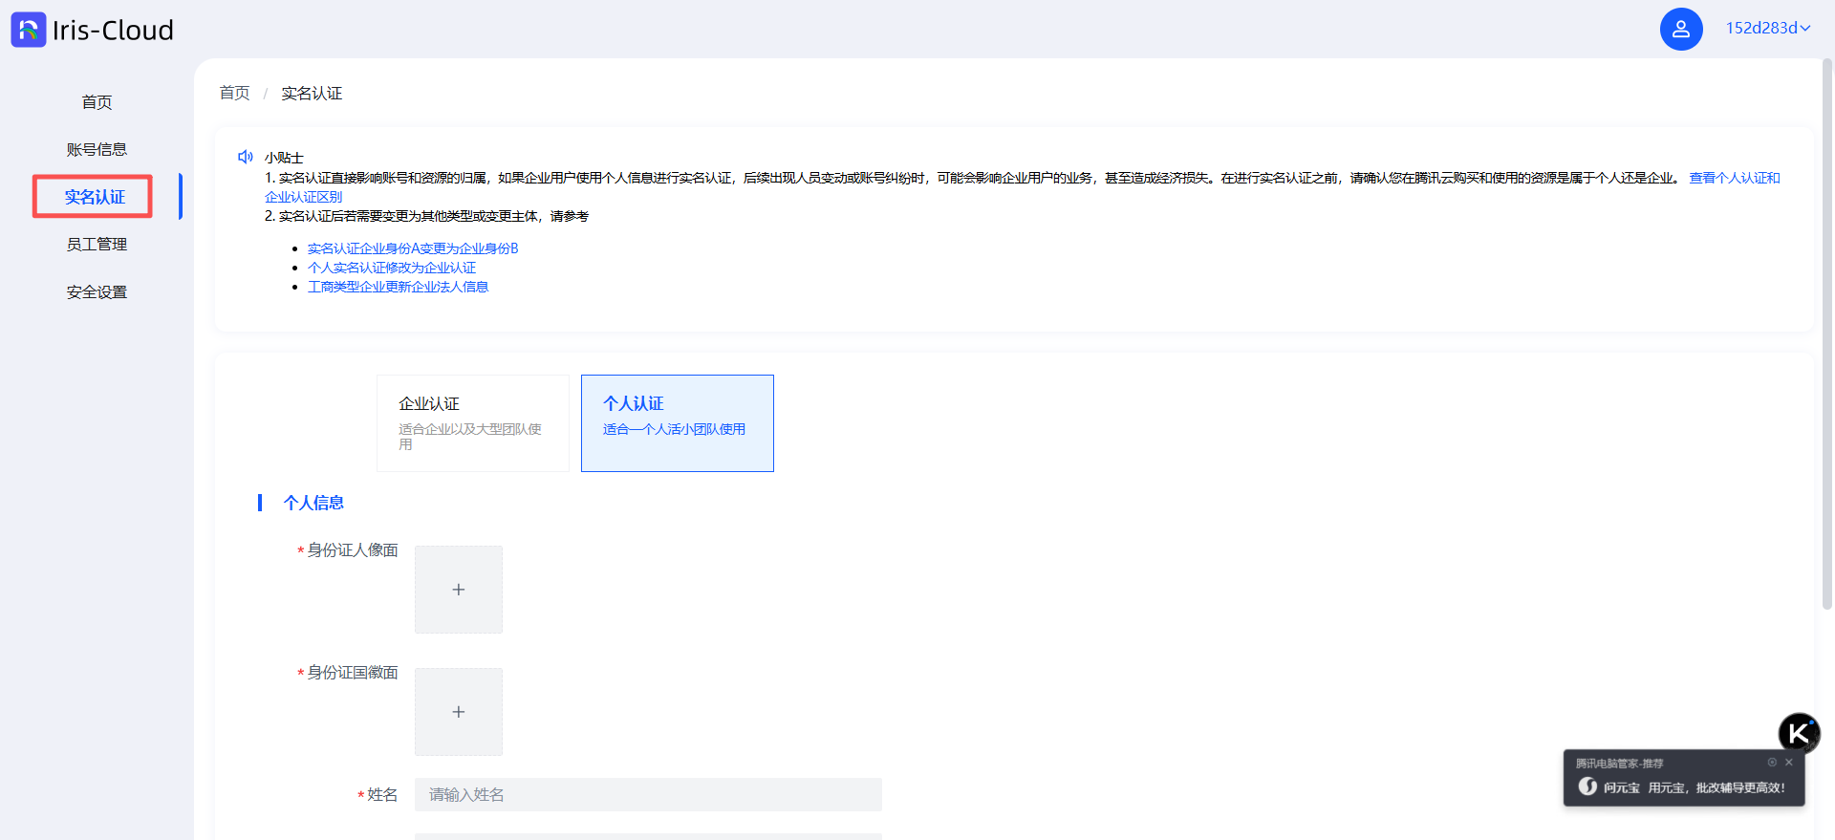Open 个人实名认证修改为企业认证 link
Image resolution: width=1835 pixels, height=840 pixels.
tap(392, 268)
